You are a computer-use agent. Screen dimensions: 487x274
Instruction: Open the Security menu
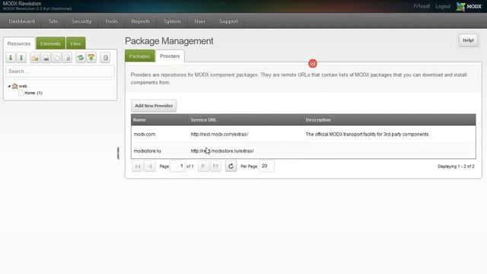pos(81,21)
